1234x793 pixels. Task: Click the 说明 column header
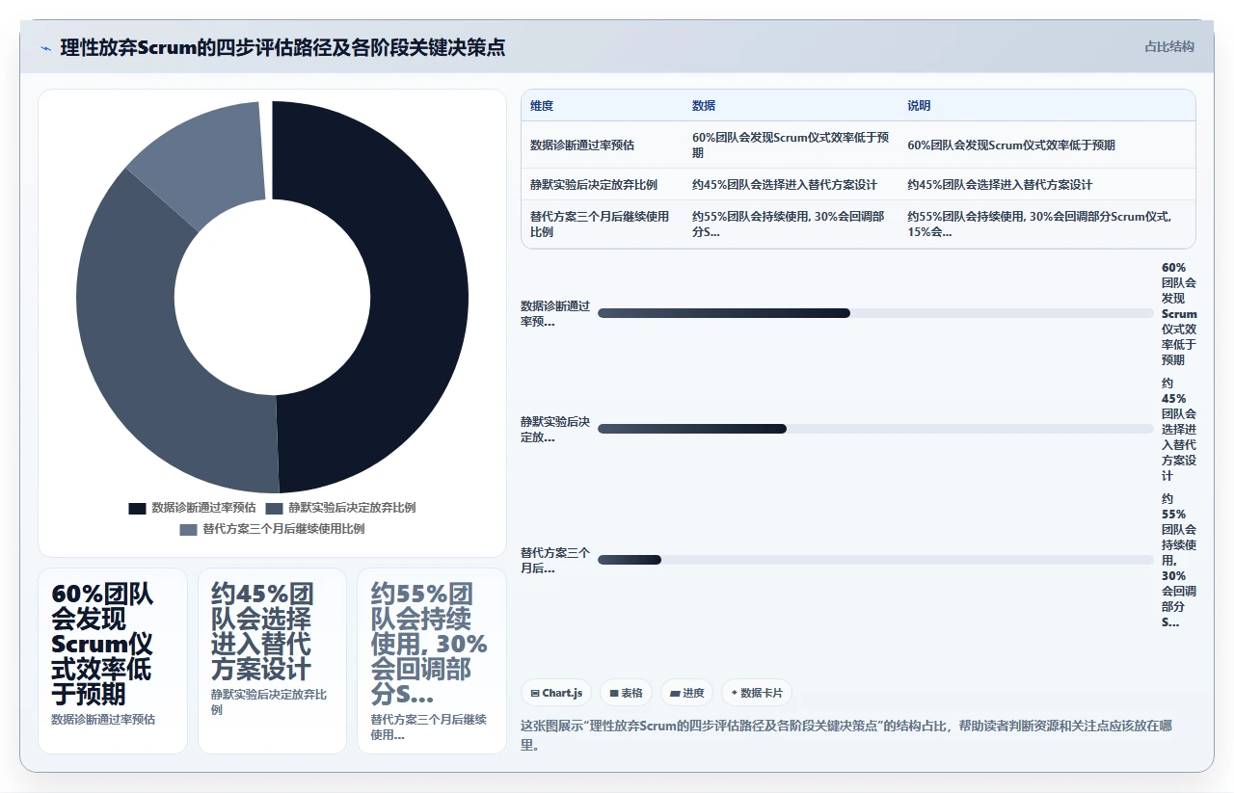point(919,106)
